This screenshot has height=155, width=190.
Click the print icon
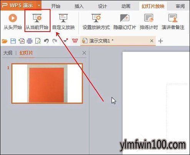click(30, 41)
